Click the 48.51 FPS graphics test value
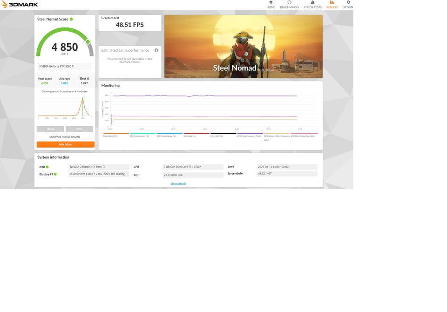The image size is (447, 312). (x=130, y=25)
